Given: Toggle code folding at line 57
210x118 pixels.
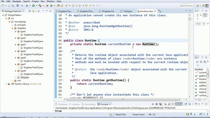Looking at the screenshot, I should 63,80.
